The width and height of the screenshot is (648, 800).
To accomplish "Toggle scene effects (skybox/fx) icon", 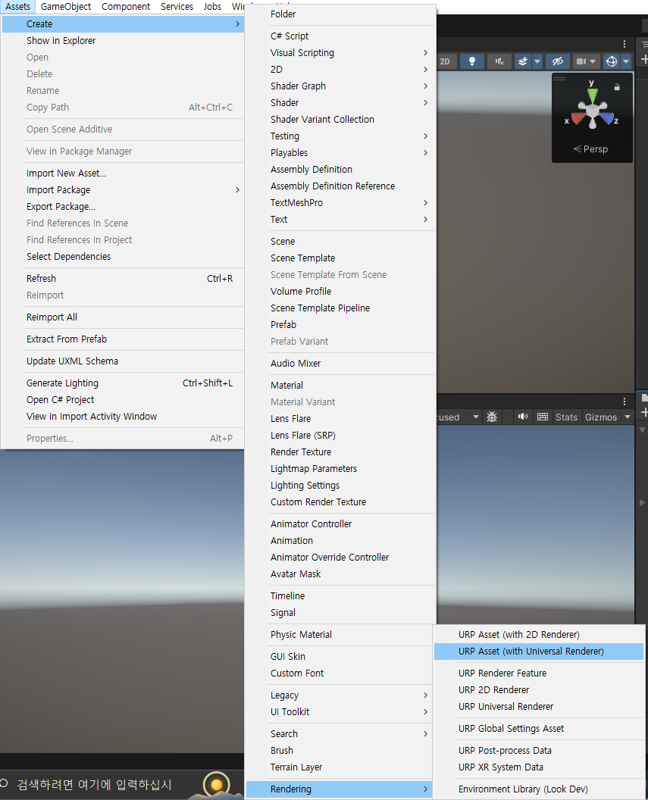I will coord(522,61).
